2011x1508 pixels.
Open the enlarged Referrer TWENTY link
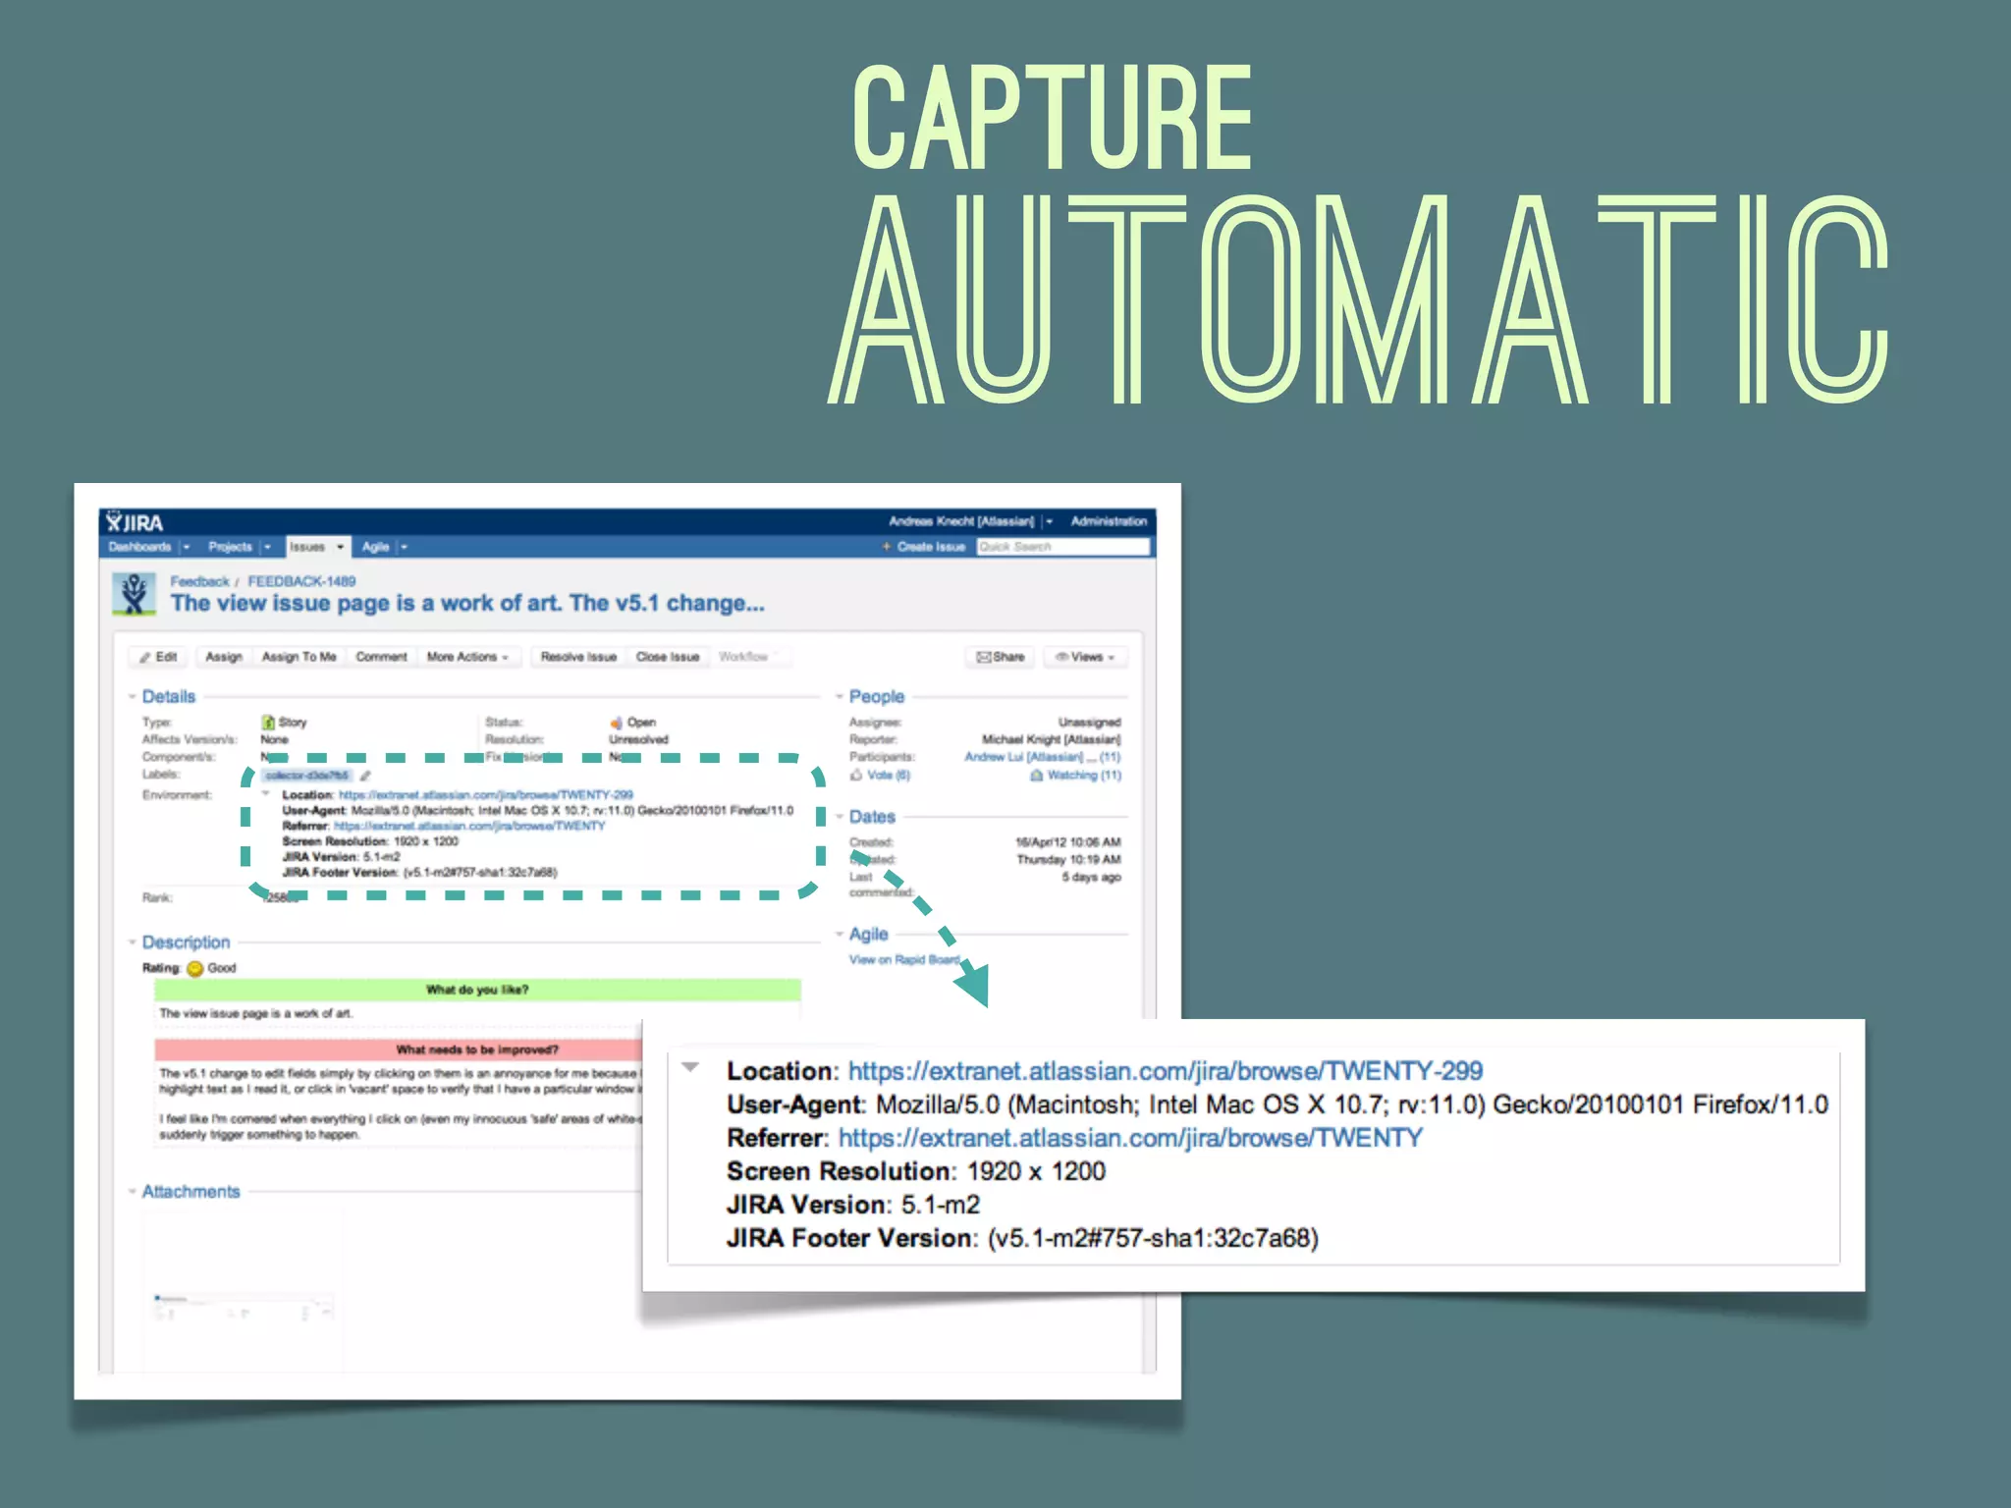(1130, 1138)
